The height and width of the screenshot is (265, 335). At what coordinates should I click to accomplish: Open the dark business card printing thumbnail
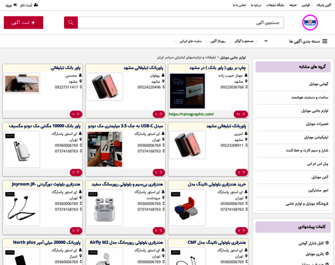tap(187, 91)
